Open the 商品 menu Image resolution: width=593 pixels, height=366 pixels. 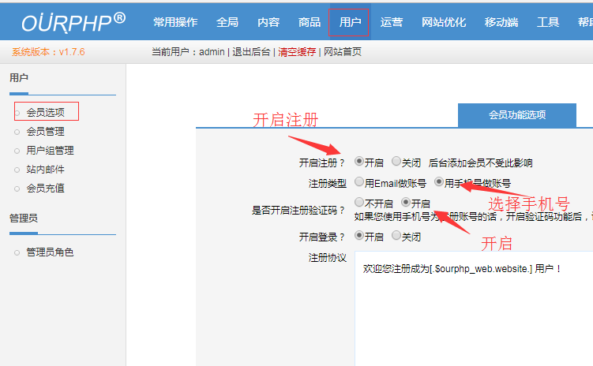[x=310, y=22]
